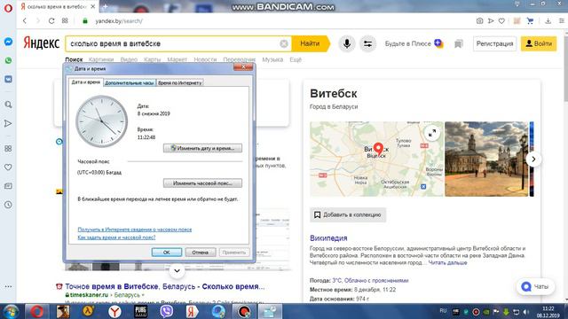
Task: Open the shopping cart toolbar icon
Action: [x=530, y=21]
